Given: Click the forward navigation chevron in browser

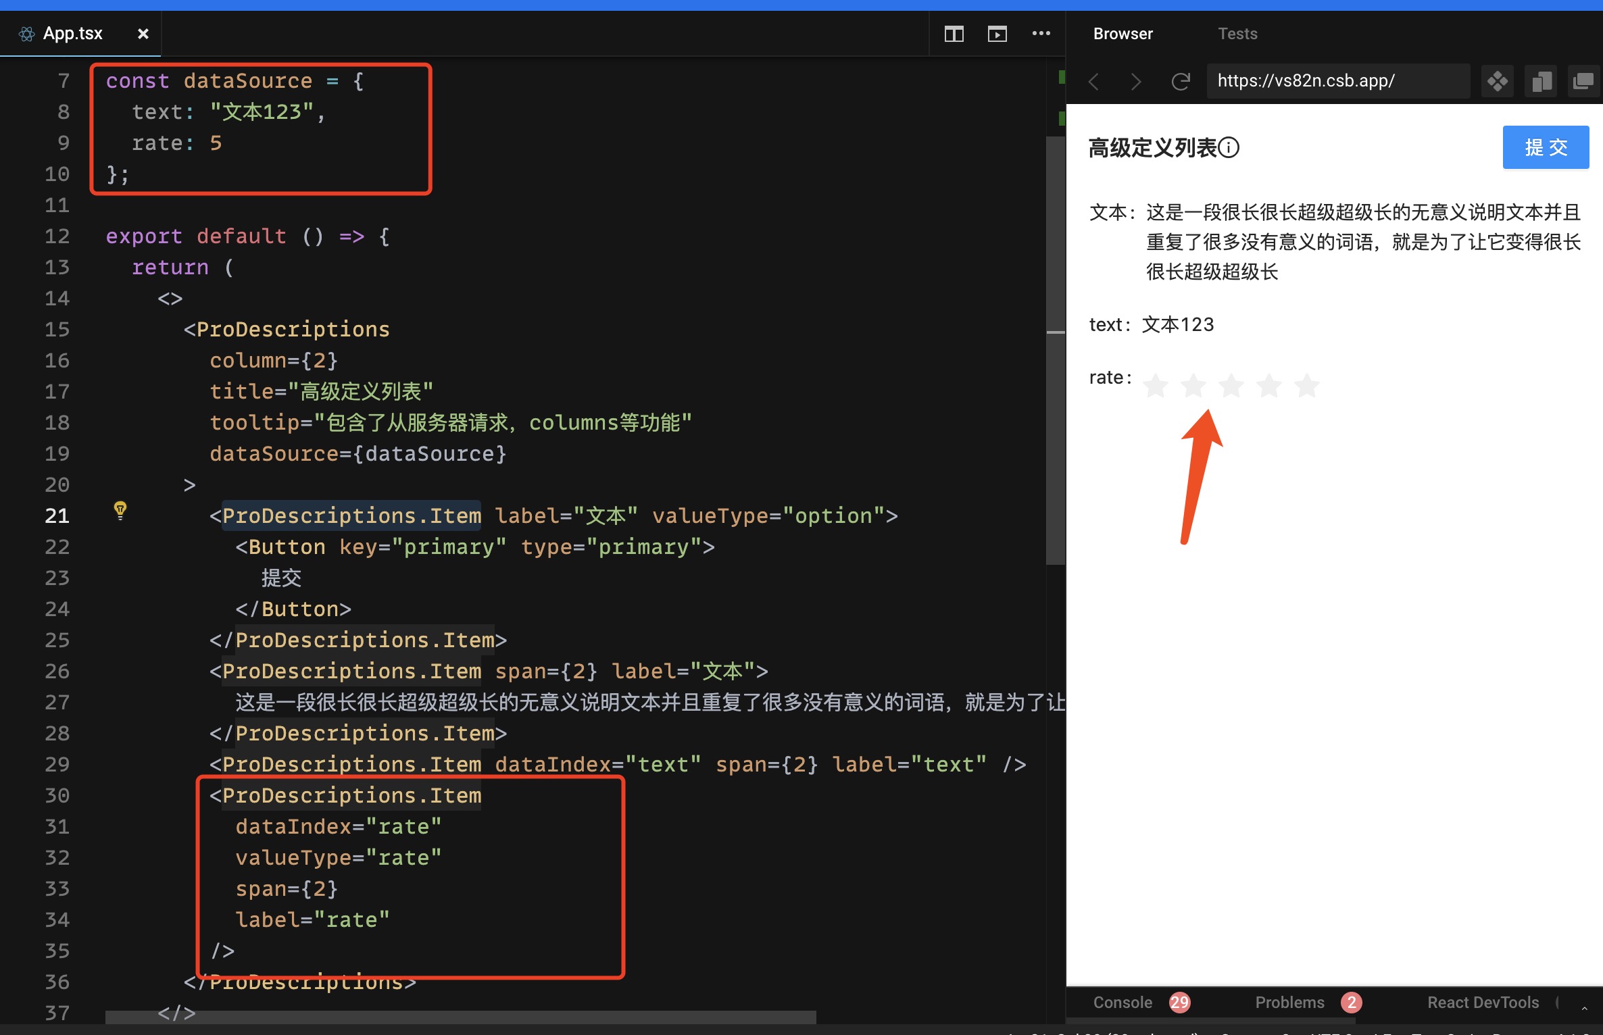Looking at the screenshot, I should (x=1136, y=81).
